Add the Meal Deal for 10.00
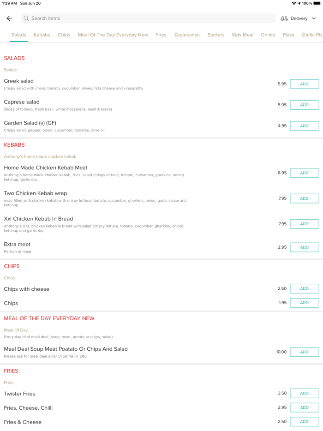The image size is (323, 431). tap(304, 352)
